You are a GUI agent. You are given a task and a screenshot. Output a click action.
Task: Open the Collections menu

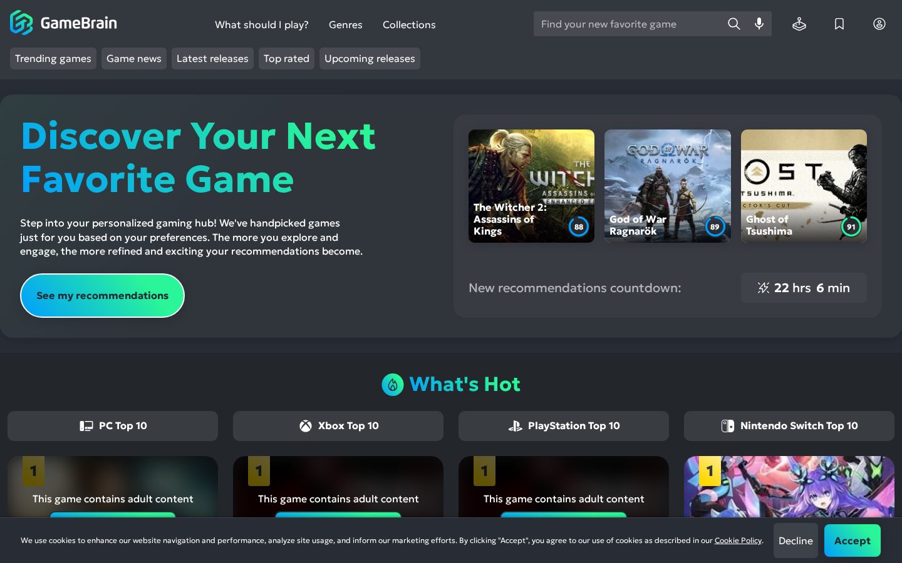pyautogui.click(x=409, y=24)
